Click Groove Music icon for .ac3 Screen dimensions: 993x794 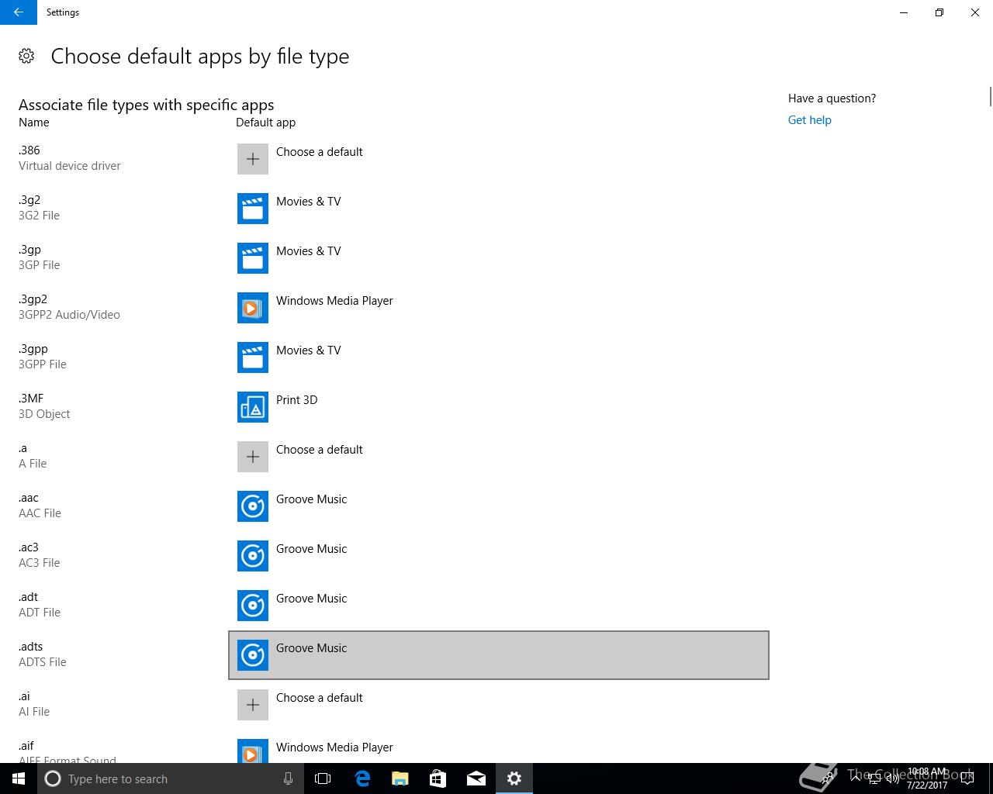pos(253,556)
